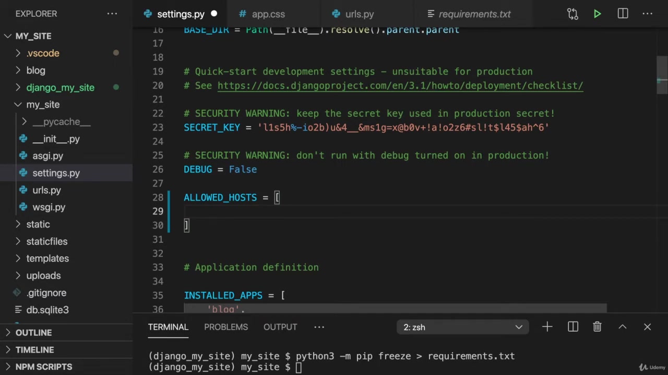Click the Run Python File play icon
Viewport: 668px width, 375px height.
[x=597, y=14]
